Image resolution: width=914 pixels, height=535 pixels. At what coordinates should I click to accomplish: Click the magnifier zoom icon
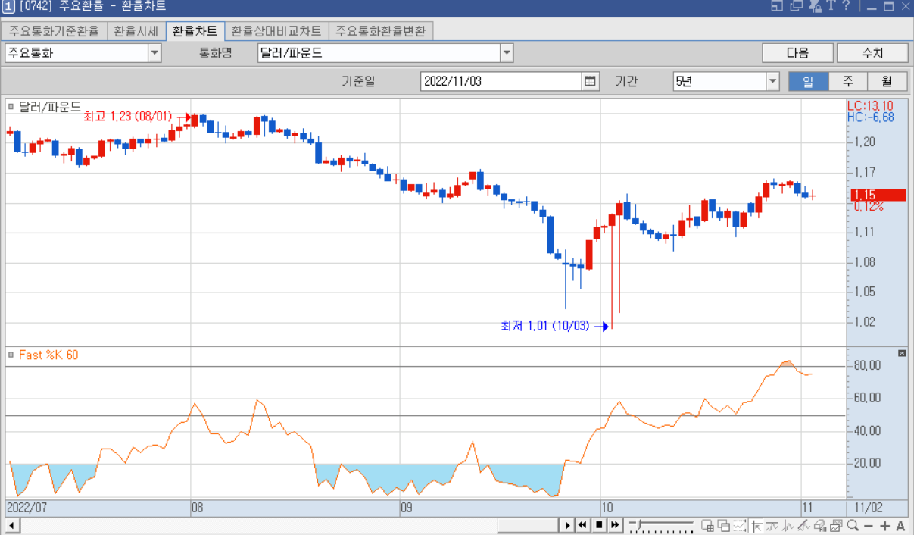point(853,526)
